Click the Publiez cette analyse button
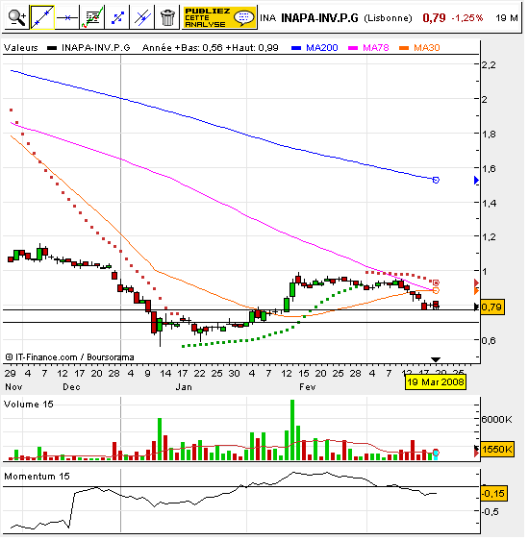 (219, 17)
